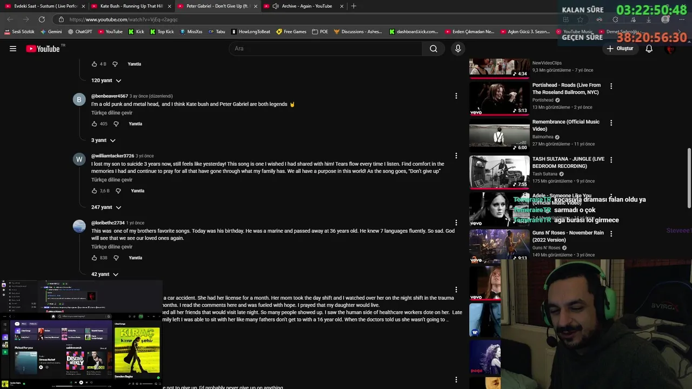This screenshot has height=389, width=692.
Task: Open the ChatGPT bookmark
Action: pos(80,32)
